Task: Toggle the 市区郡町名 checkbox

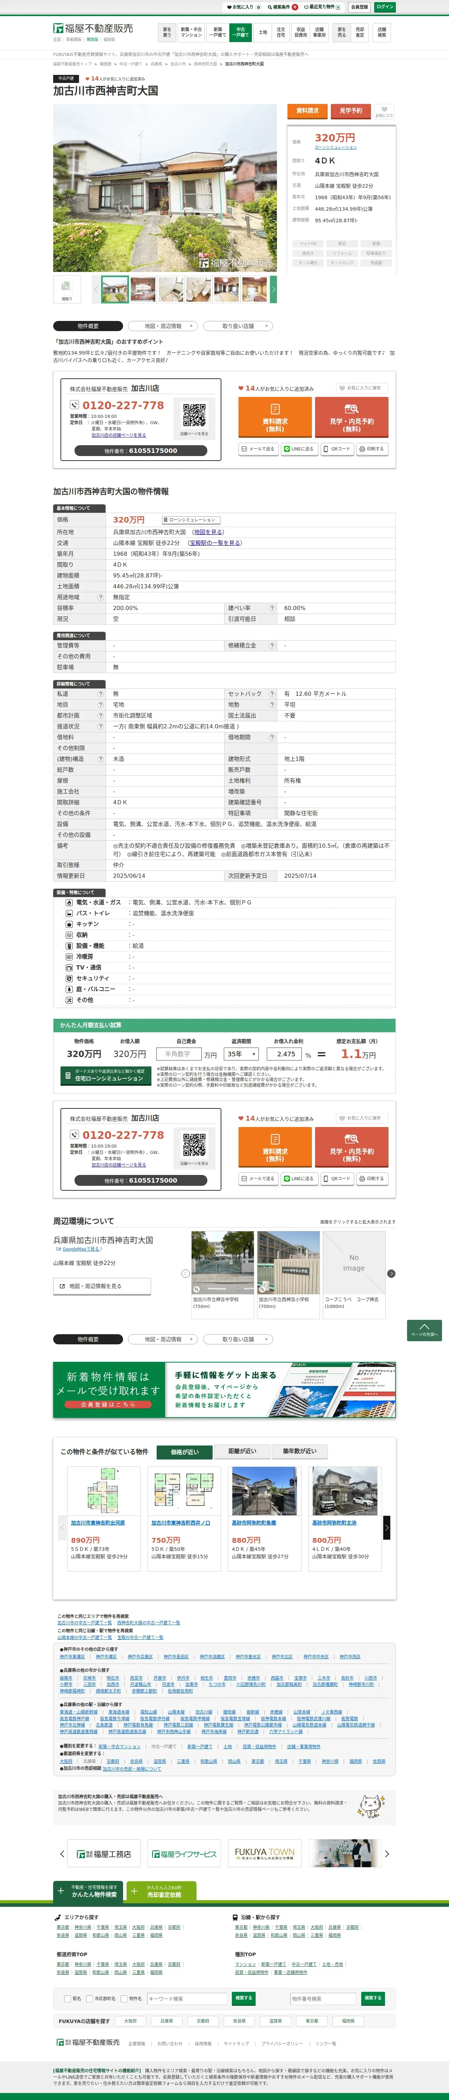Action: tap(90, 1998)
